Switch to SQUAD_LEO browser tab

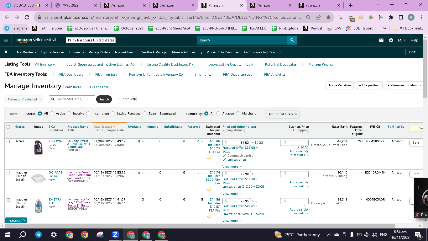[28, 5]
